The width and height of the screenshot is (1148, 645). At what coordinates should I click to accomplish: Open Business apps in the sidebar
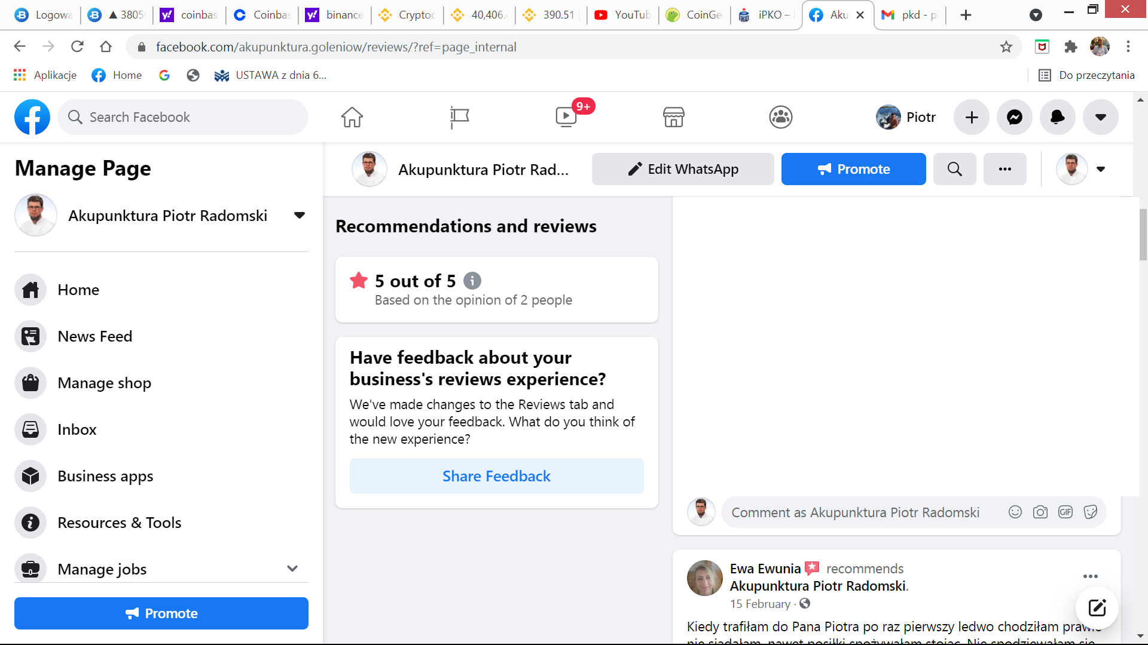pos(161,476)
